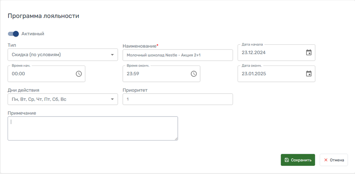Click the end date value 23.01.2025
This screenshot has height=174, width=355.
click(254, 74)
